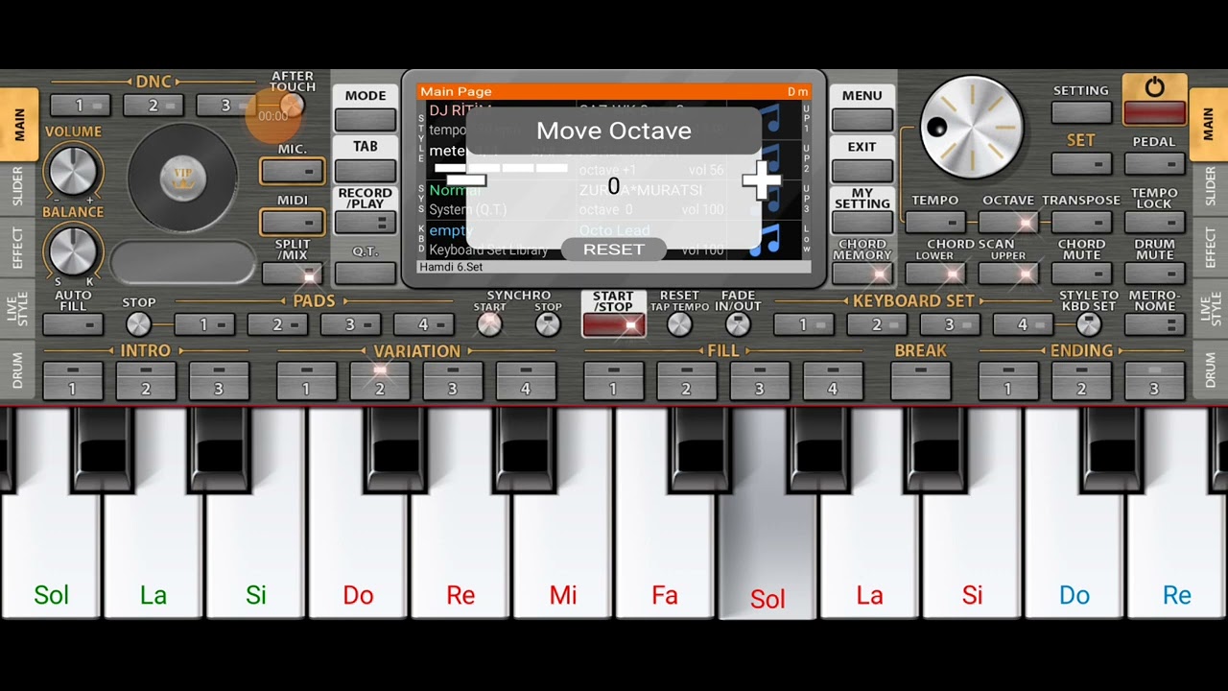Tap the Style to KBD Set button
Image resolution: width=1228 pixels, height=691 pixels.
1088,324
